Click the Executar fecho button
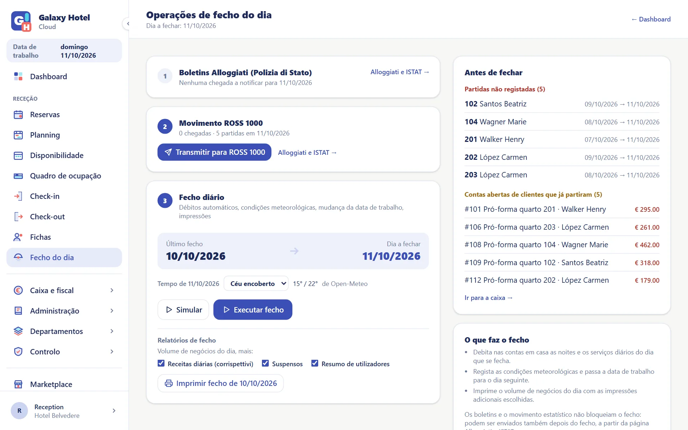688x430 pixels. tap(253, 310)
